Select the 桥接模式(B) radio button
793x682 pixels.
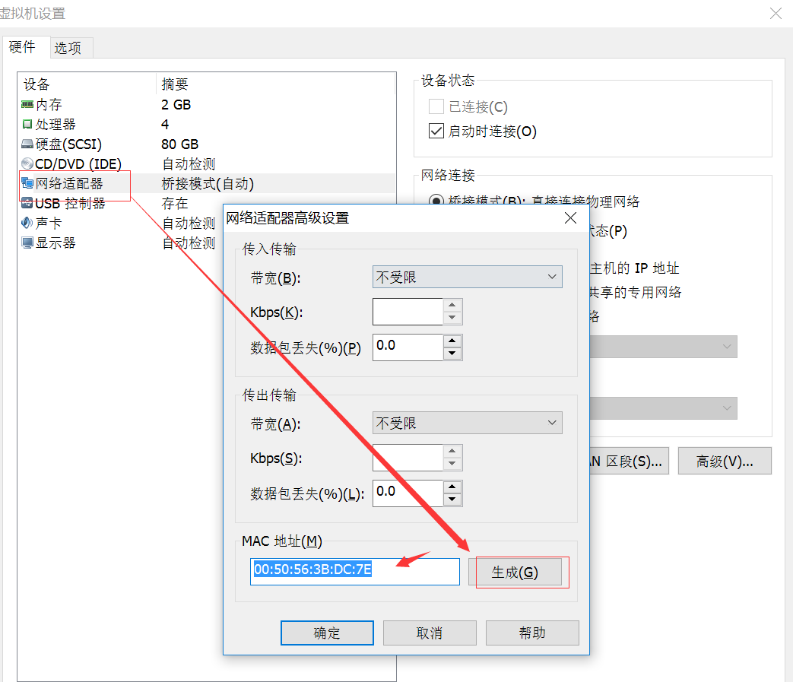[436, 201]
